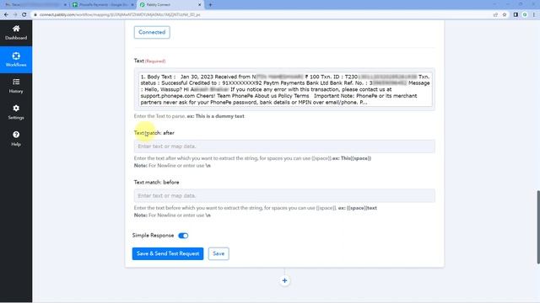Focus the Text match: before field

(284, 196)
